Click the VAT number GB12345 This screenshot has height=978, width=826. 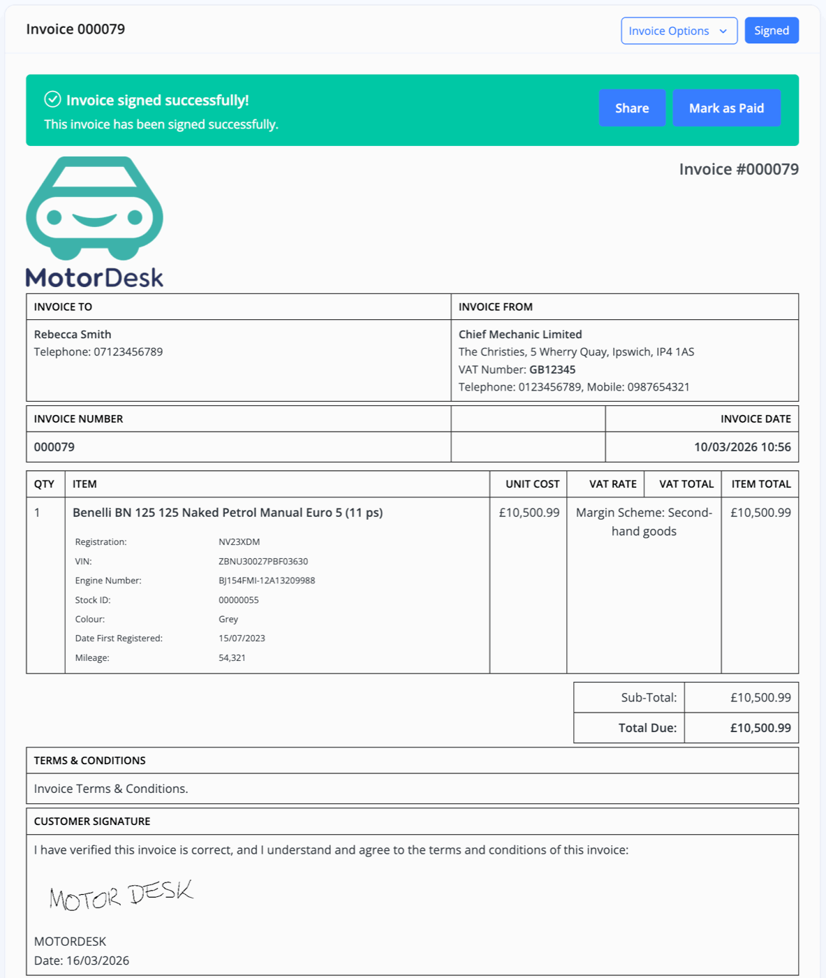[552, 370]
